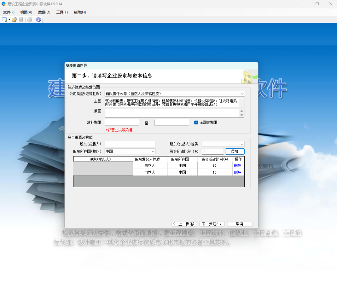Click the Save floppy disk icon

pos(21,20)
